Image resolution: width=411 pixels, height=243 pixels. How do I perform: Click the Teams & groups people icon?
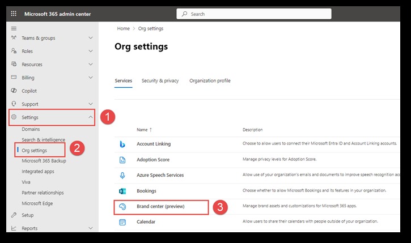tap(14, 38)
